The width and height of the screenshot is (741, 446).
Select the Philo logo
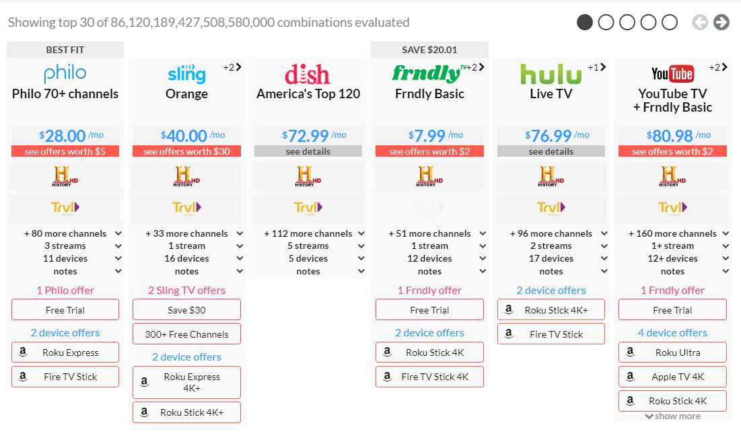click(65, 74)
